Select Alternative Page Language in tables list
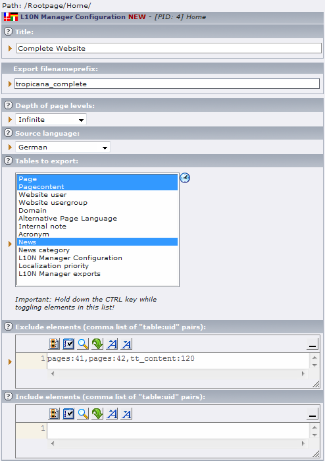Image resolution: width=325 pixels, height=461 pixels. pyautogui.click(x=97, y=218)
